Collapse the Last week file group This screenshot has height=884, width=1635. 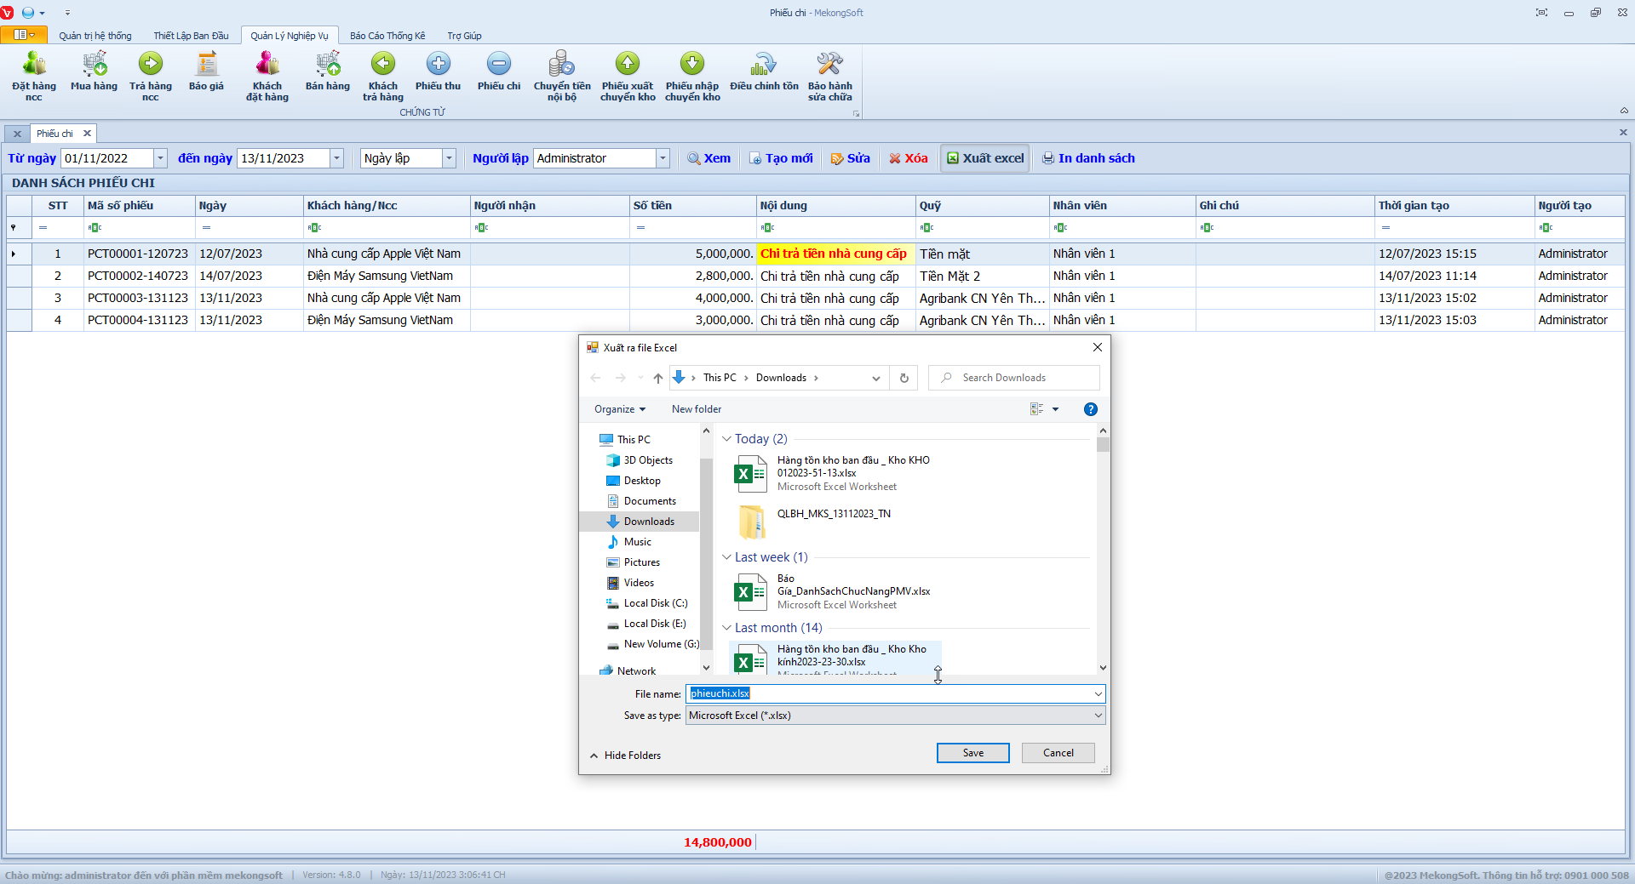(726, 557)
